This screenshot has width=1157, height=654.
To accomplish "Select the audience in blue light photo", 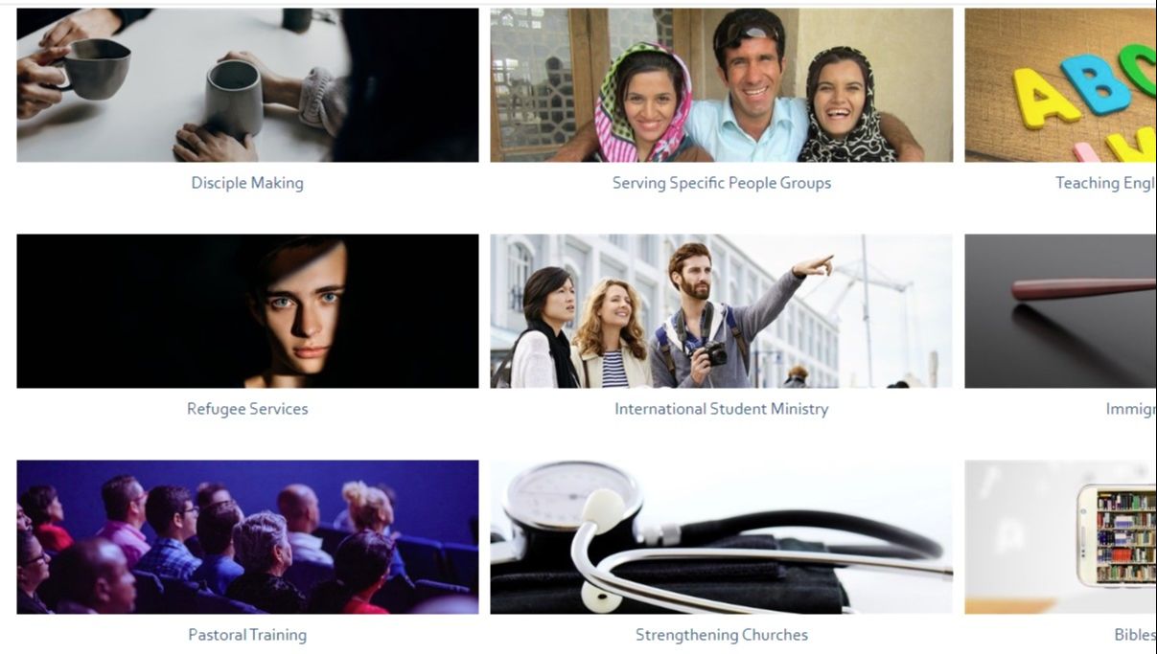I will pos(247,537).
